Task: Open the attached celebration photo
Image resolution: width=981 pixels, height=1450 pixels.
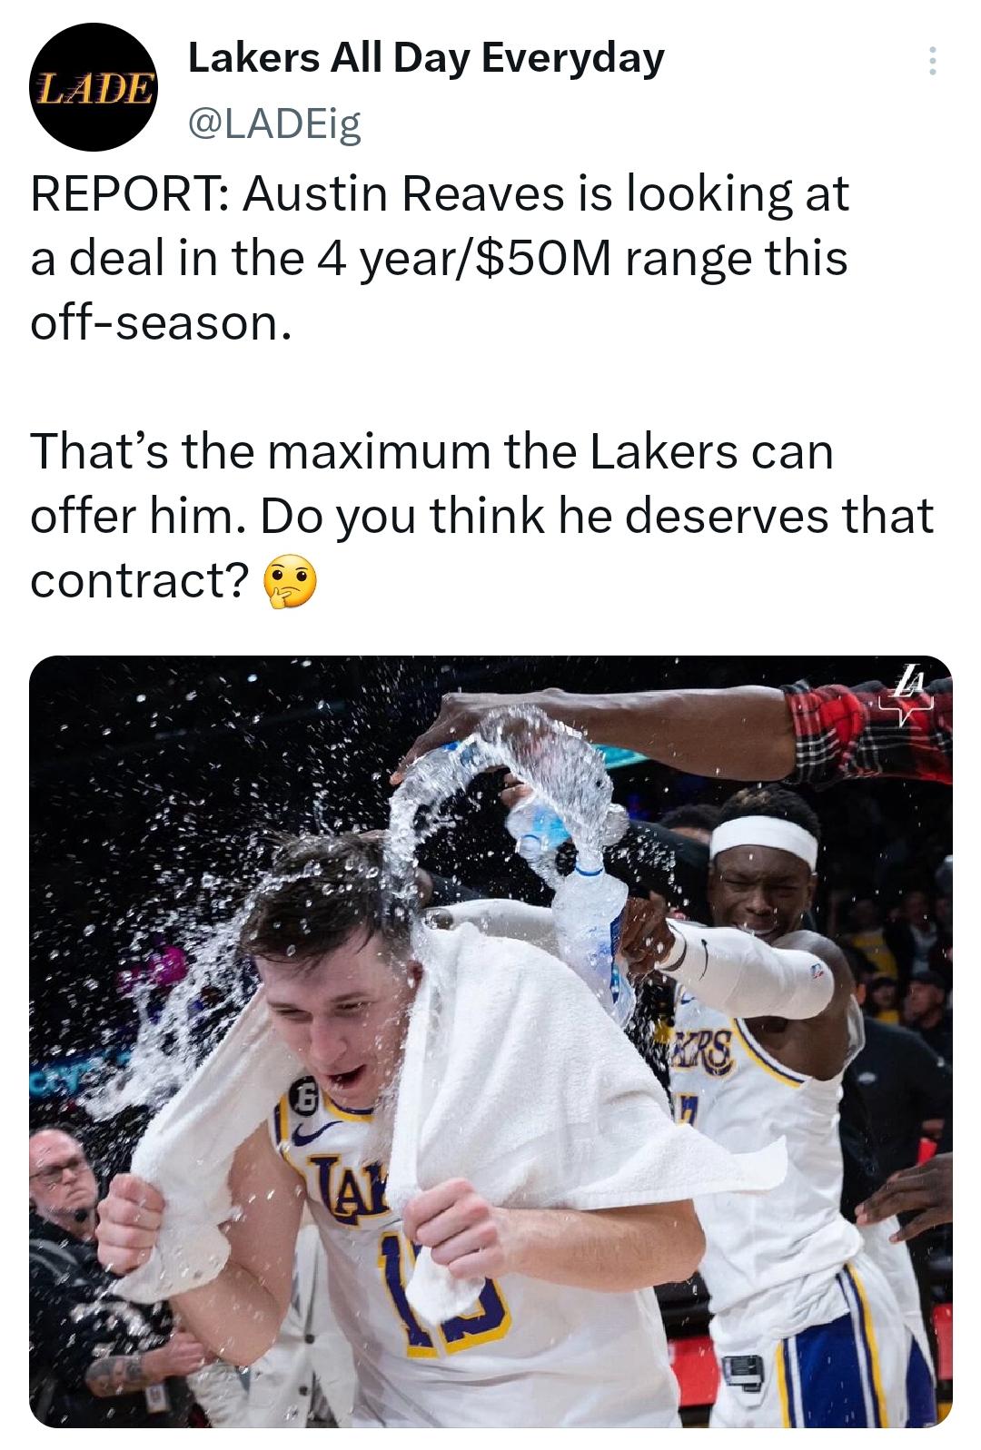Action: [490, 1041]
